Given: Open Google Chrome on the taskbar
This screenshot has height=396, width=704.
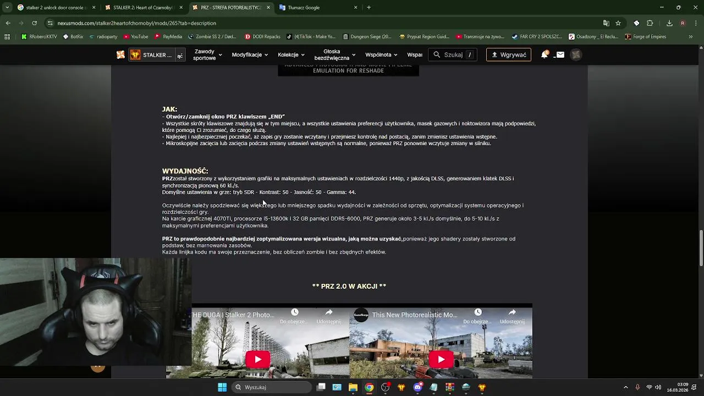Looking at the screenshot, I should pyautogui.click(x=369, y=387).
